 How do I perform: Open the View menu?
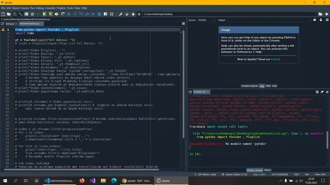[77, 8]
